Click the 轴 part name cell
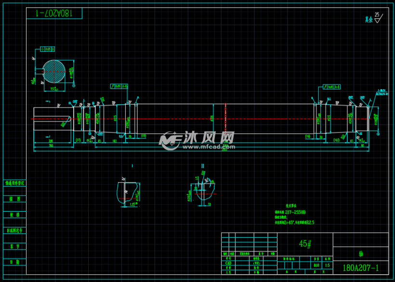Screen dimensions: 395x282 [x=360, y=254]
